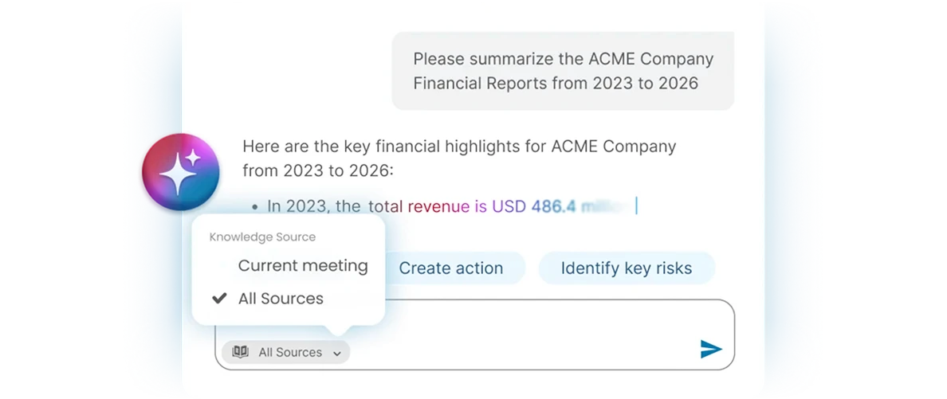Click the 'Financial Reports from 2023 to 2026' line
This screenshot has height=399, width=947.
tap(556, 83)
